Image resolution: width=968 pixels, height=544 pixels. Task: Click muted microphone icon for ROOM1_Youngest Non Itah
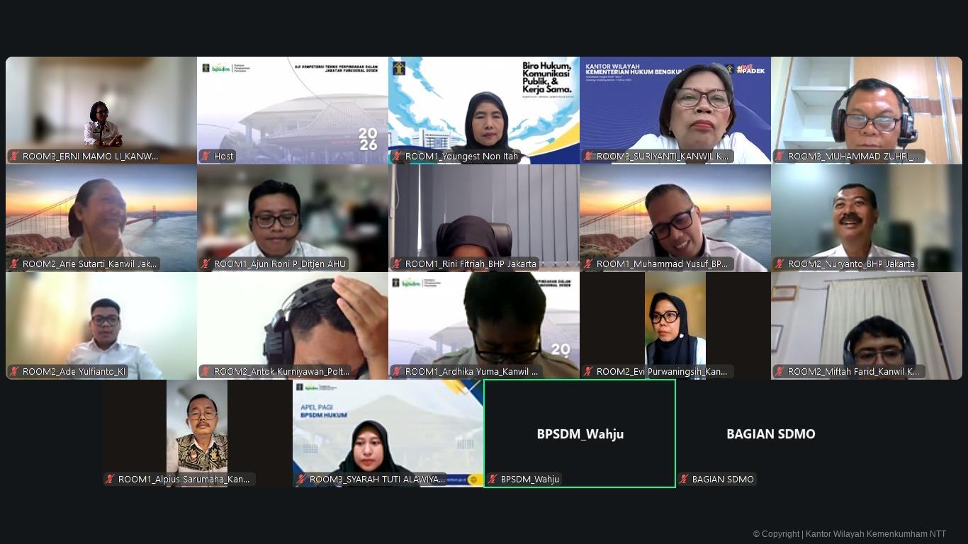[397, 156]
